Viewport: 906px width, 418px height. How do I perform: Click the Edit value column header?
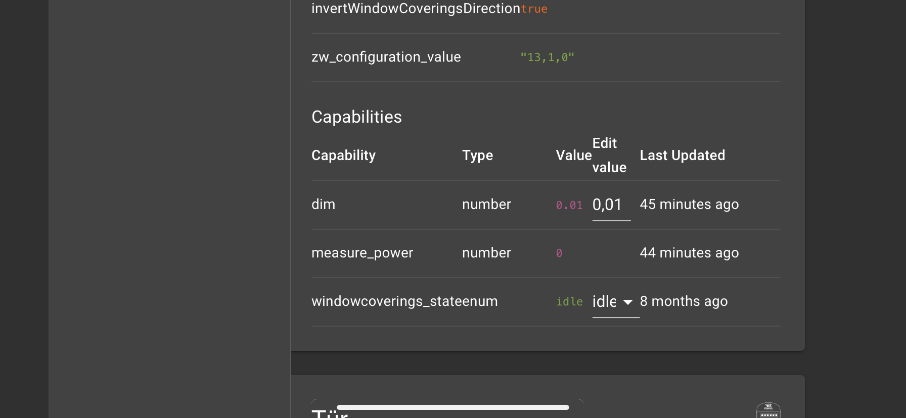click(x=609, y=155)
